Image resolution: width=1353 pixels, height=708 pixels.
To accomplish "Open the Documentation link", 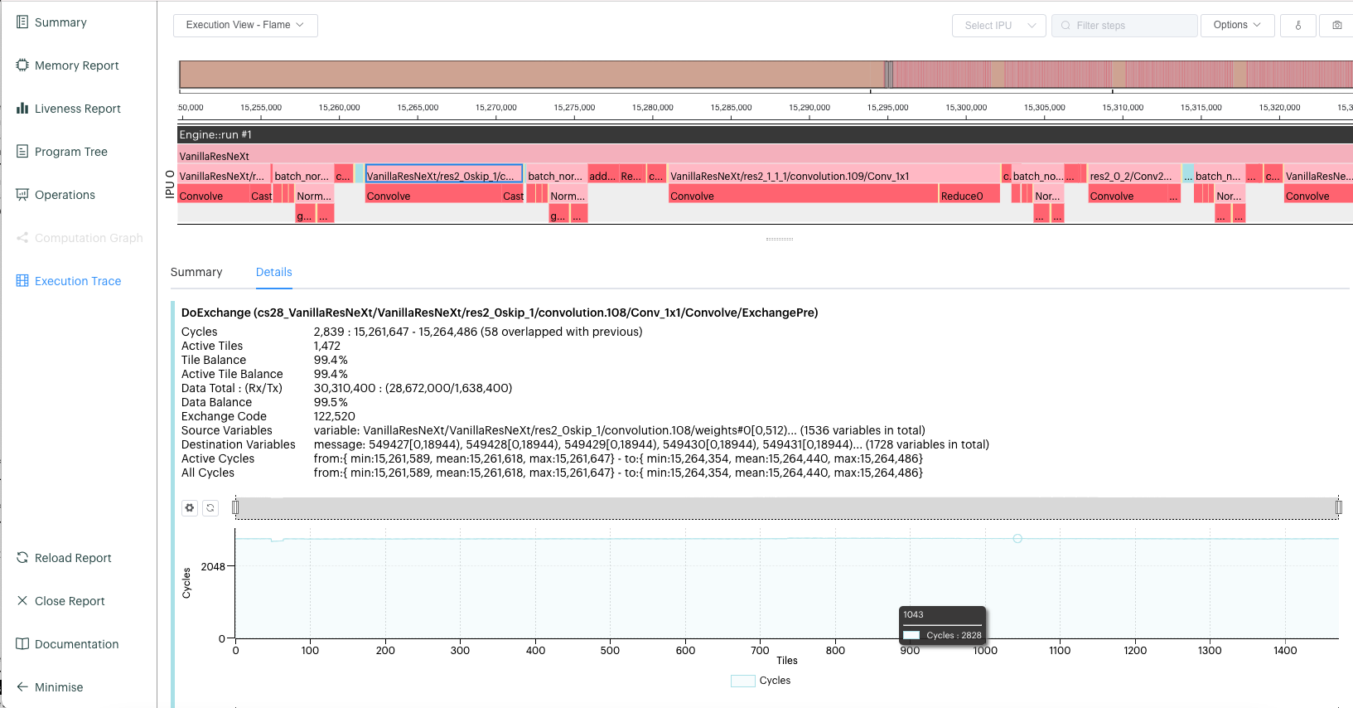I will point(76,644).
